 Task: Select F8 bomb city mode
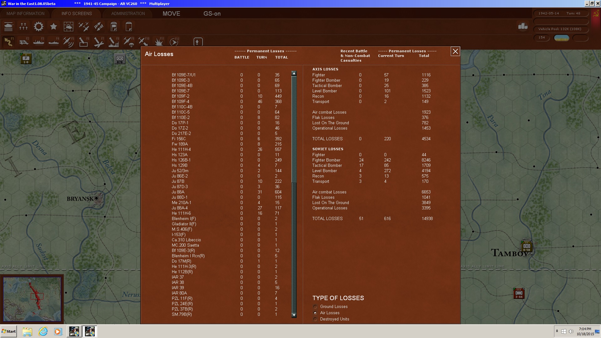(x=114, y=42)
